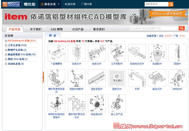Select the CAD 模型 tab
This screenshot has width=189, height=131.
57,29
